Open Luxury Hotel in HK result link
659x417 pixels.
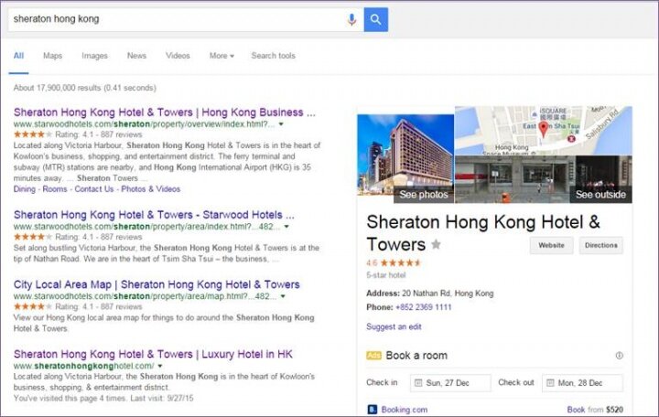[153, 355]
